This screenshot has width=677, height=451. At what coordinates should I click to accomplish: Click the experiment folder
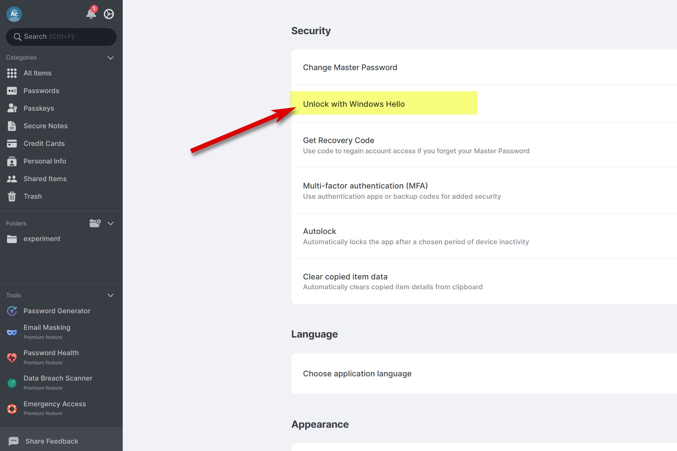42,239
